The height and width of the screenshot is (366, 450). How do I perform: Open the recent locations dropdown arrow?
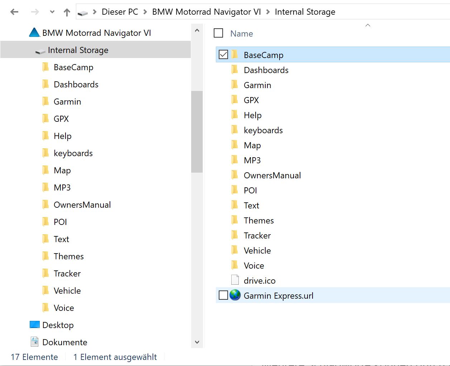click(52, 12)
